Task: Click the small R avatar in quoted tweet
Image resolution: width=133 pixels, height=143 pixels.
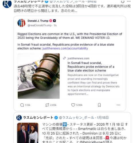Action: [x=19, y=118]
